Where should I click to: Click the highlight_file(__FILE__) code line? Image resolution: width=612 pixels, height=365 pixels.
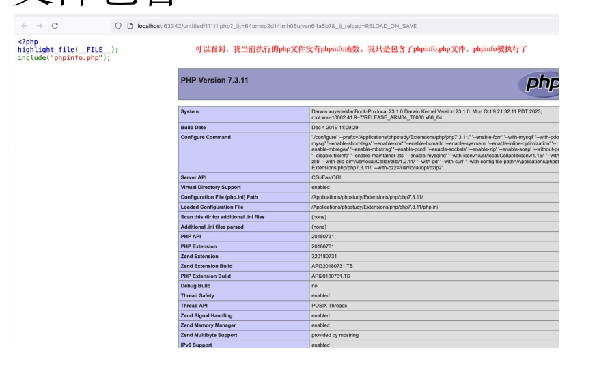[68, 50]
